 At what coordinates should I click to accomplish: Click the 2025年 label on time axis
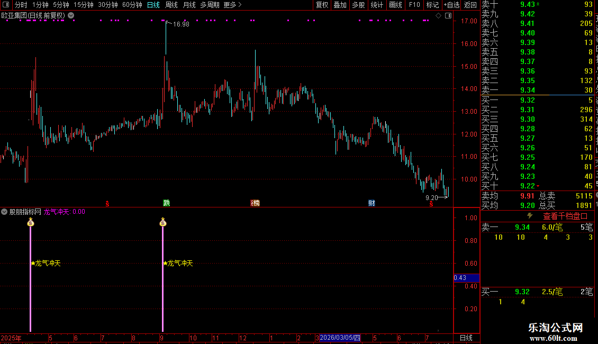pos(11,338)
